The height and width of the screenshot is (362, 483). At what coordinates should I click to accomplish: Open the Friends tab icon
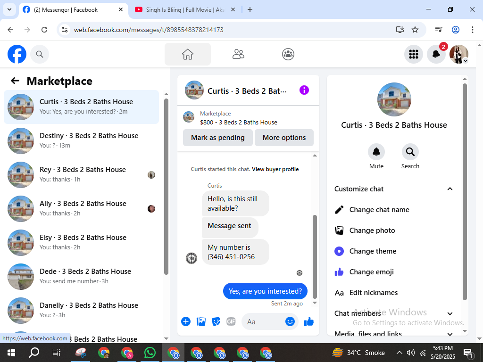[238, 54]
